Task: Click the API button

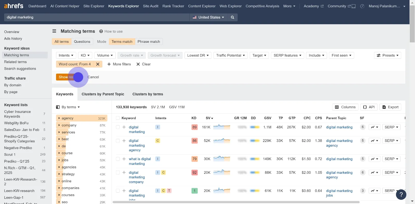Action: 369,107
